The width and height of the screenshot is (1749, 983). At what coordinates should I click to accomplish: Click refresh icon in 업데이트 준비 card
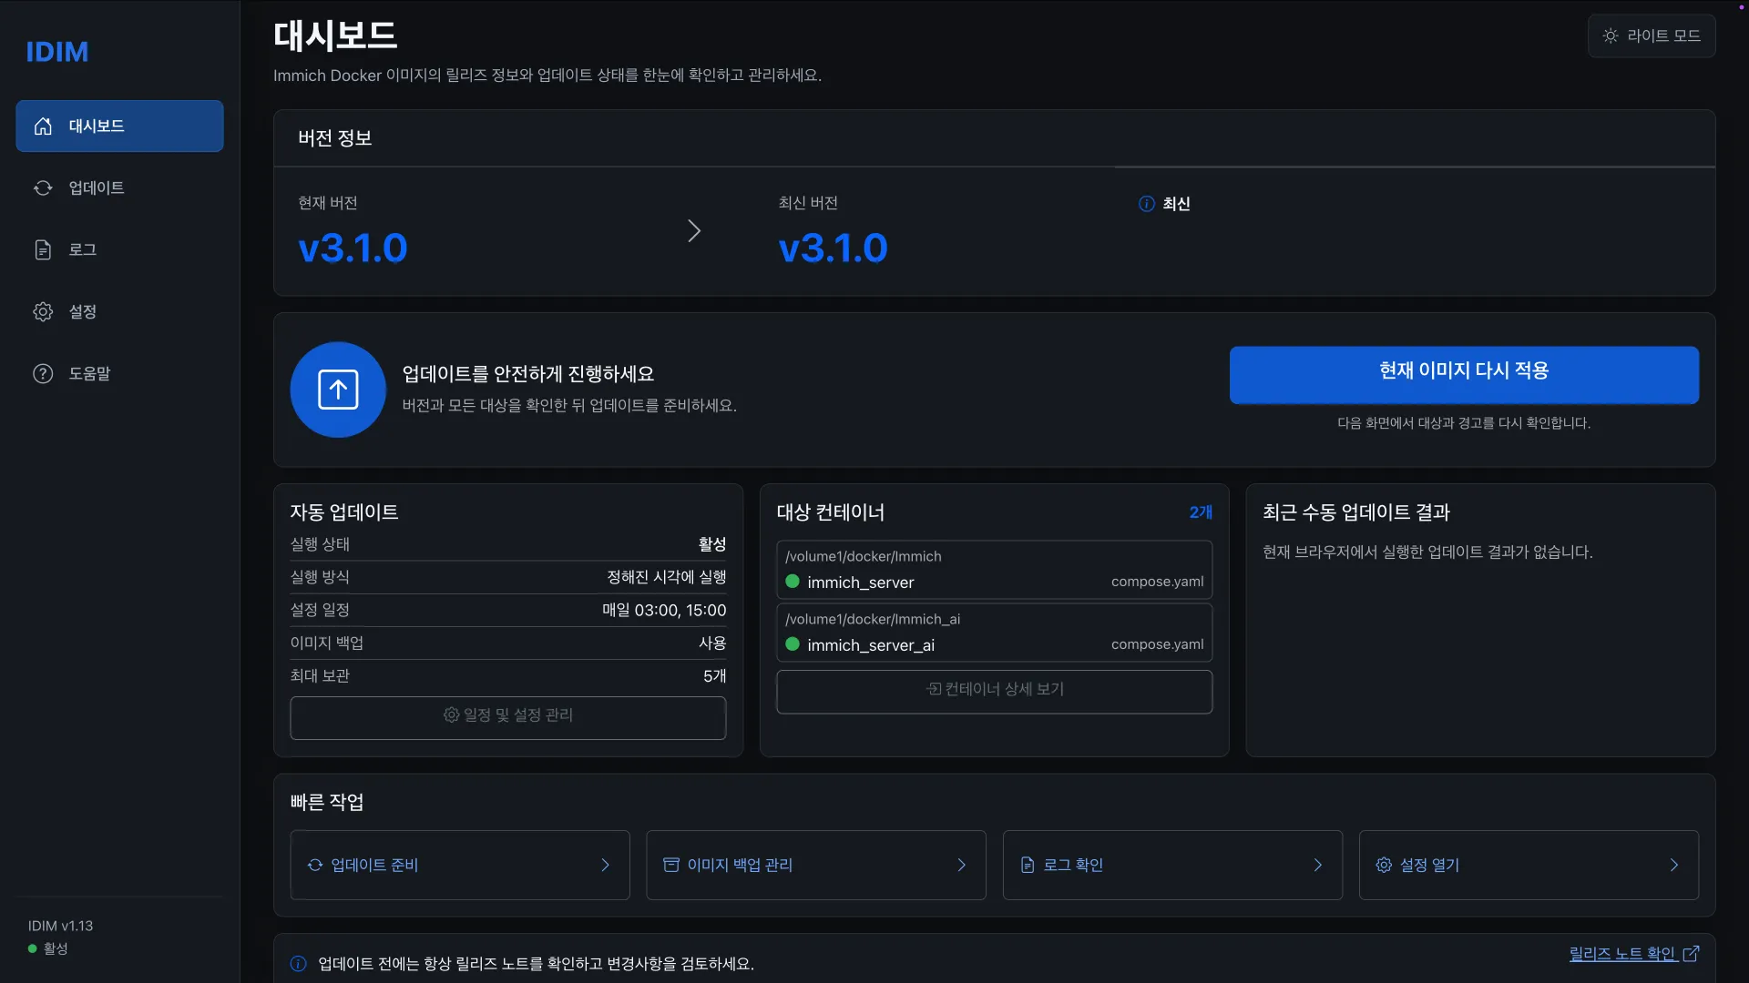tap(315, 865)
